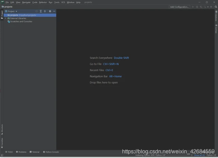The width and height of the screenshot is (218, 158).
Task: Pause indexing via progress pause icon
Action: 191,155
